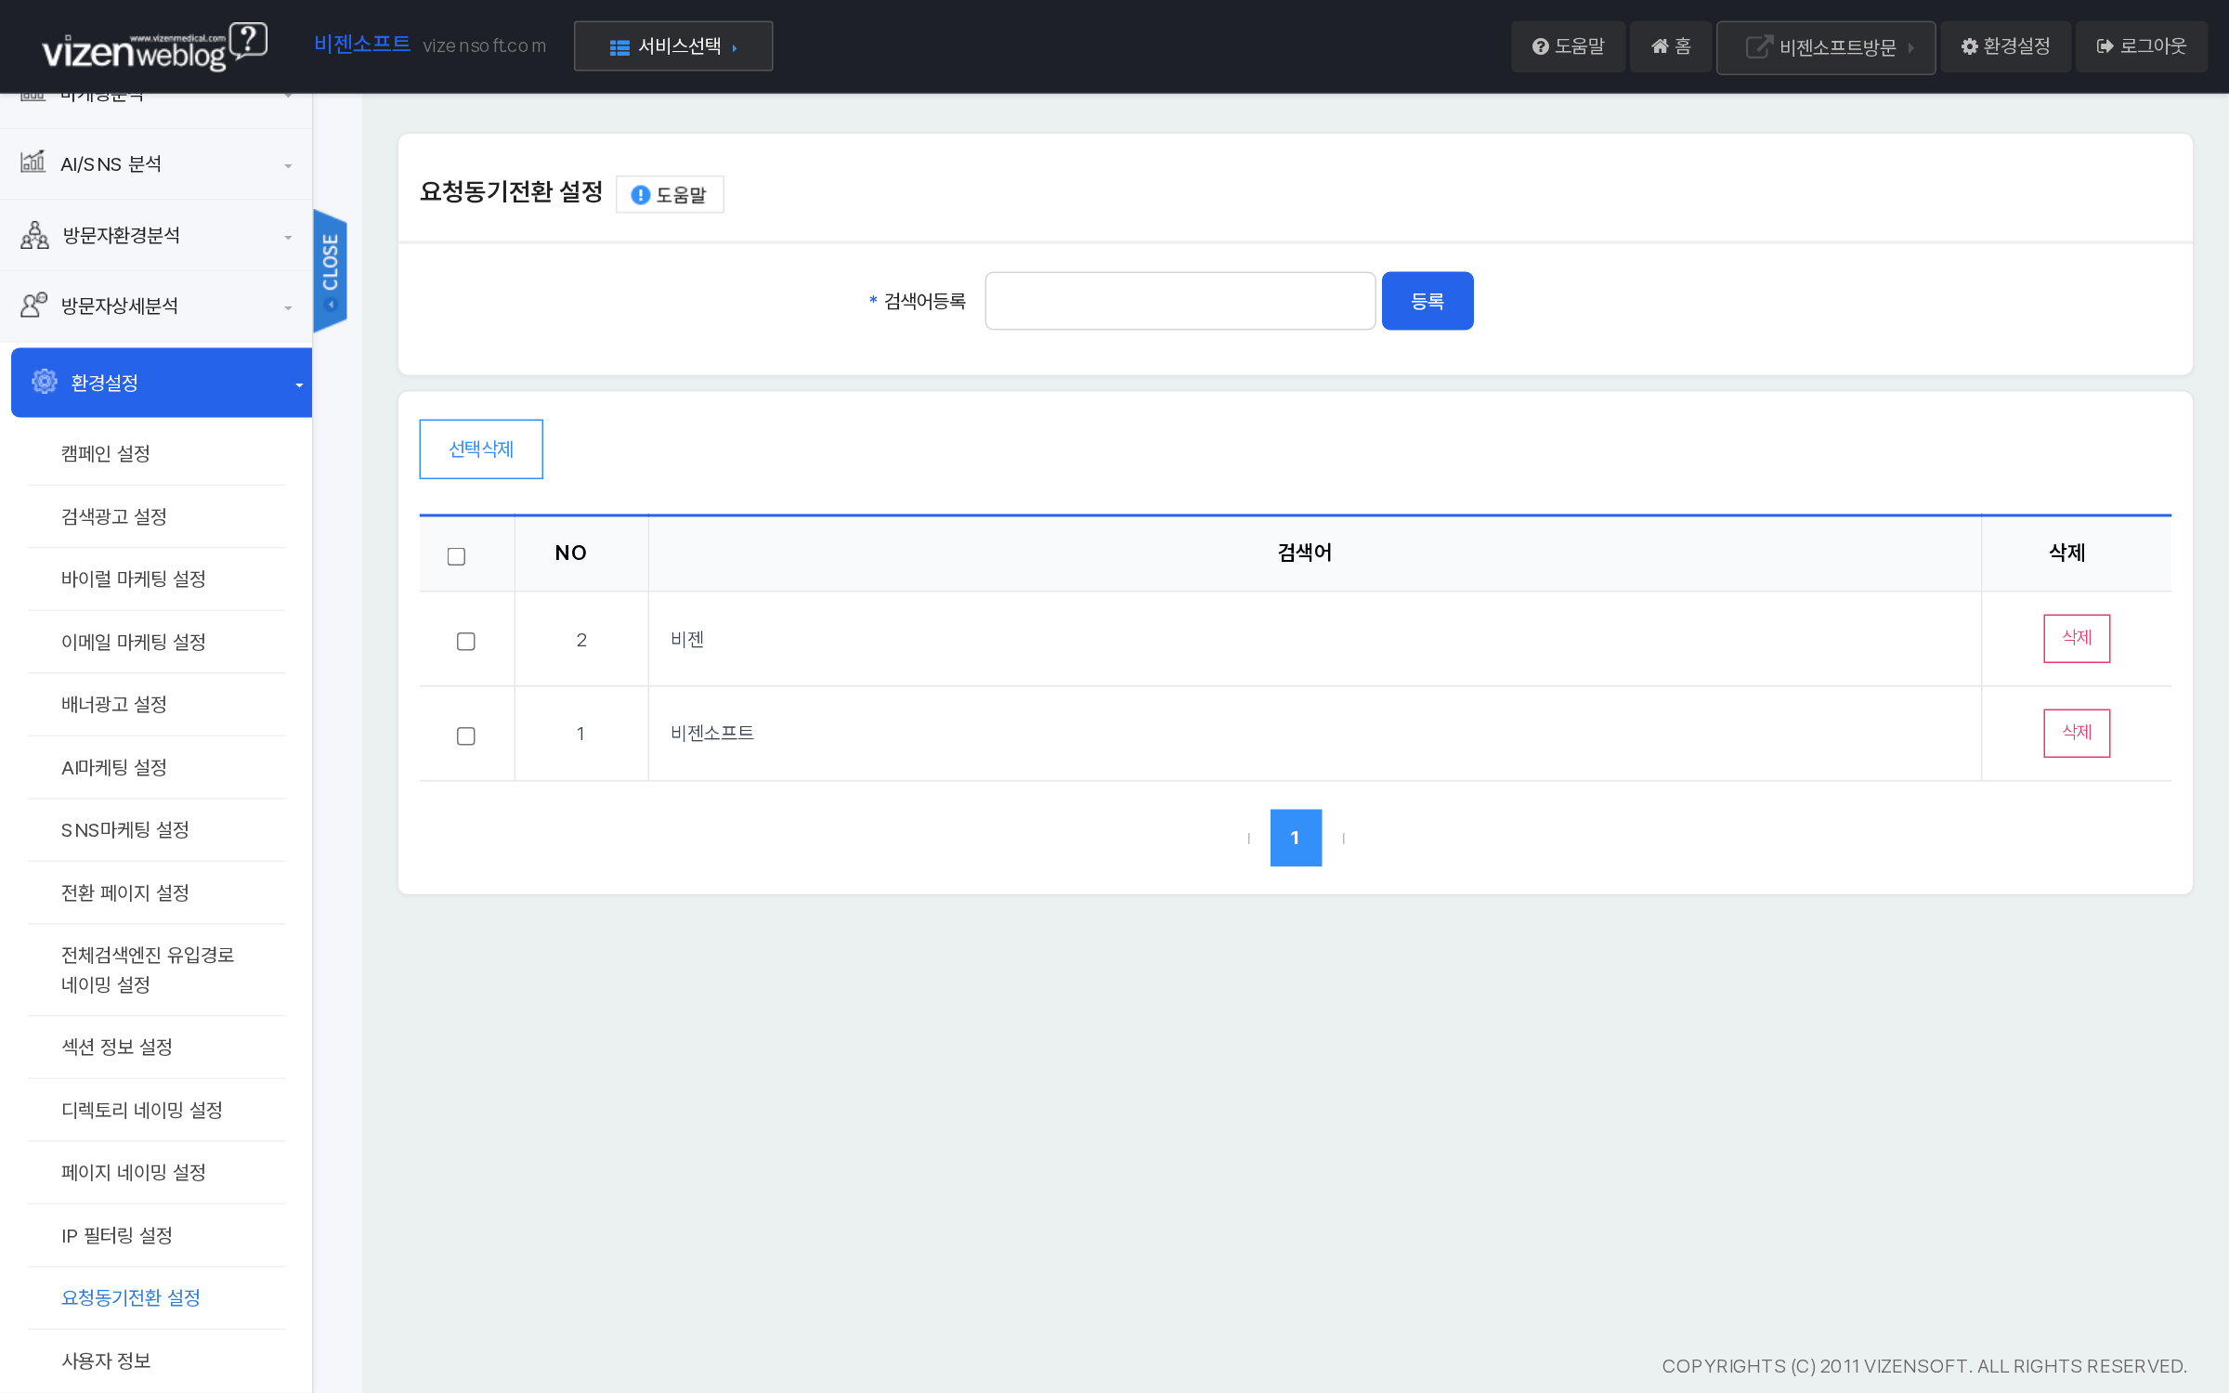Click the 선택삭제 button
Viewport: 2229px width, 1393px height.
coord(481,449)
